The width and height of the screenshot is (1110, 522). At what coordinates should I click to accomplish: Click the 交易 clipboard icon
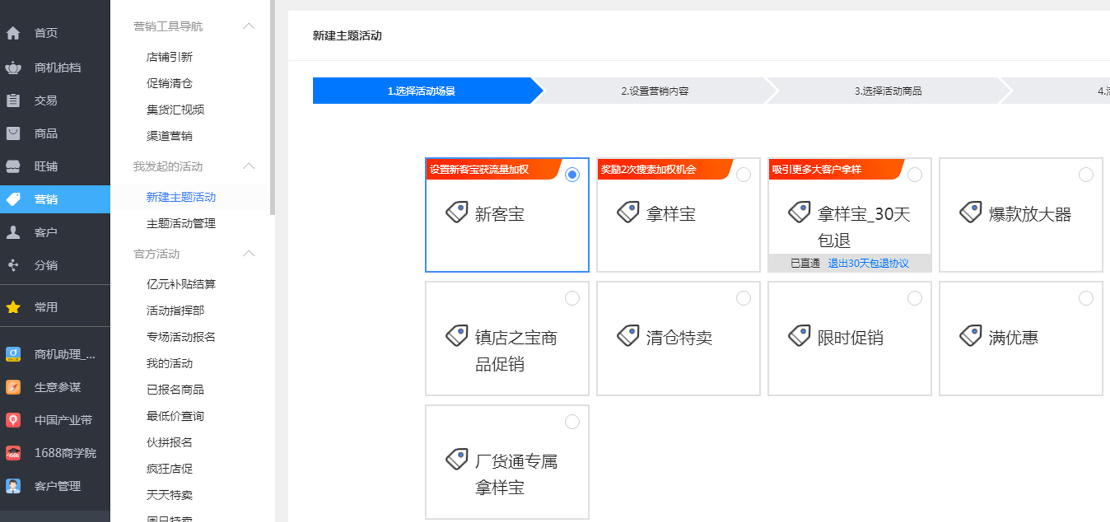tap(13, 101)
